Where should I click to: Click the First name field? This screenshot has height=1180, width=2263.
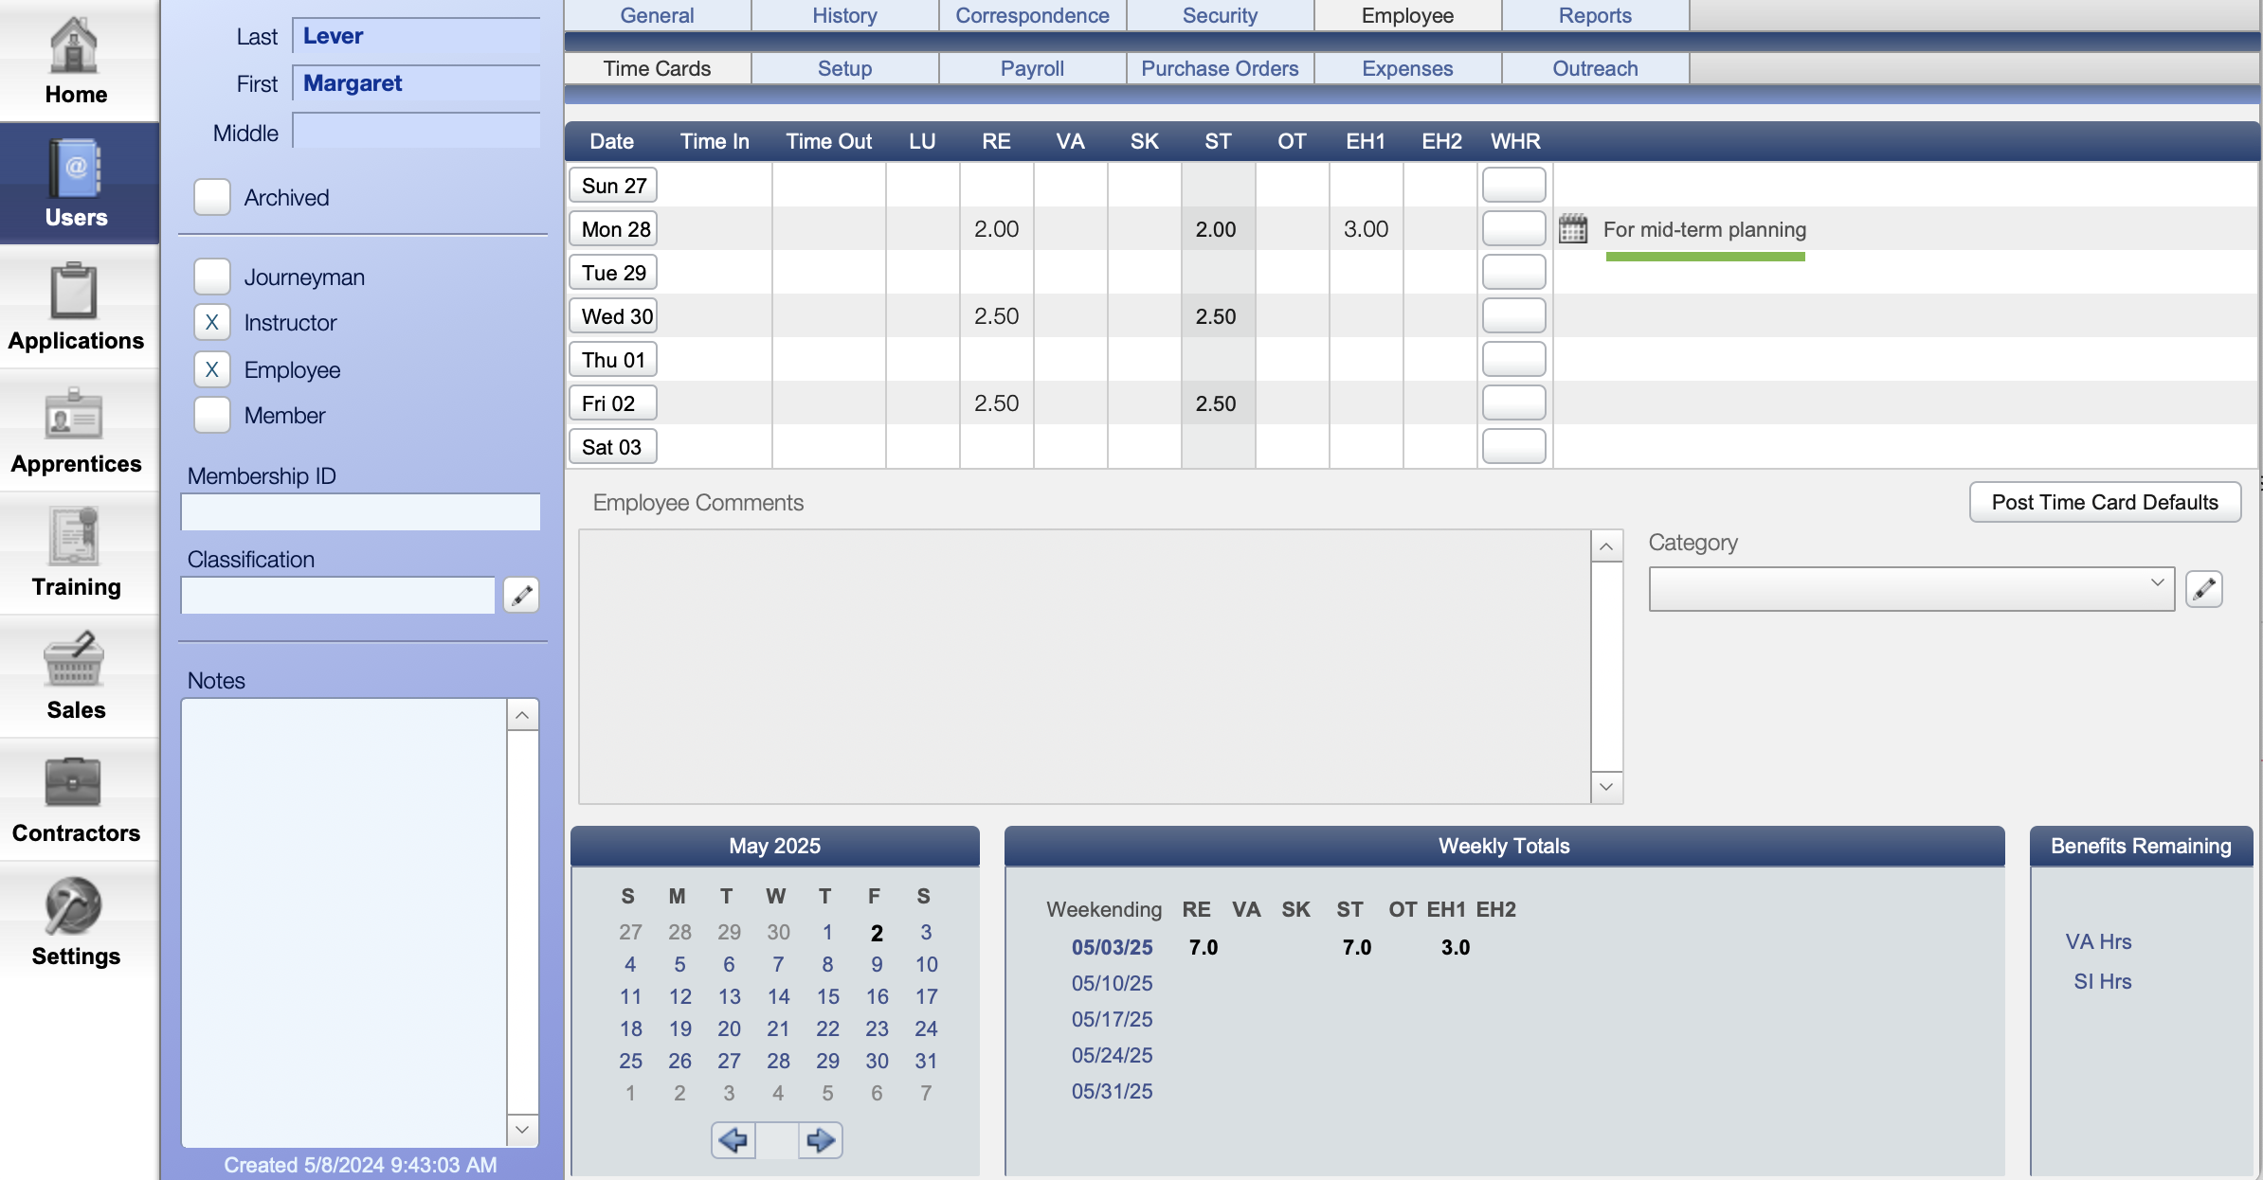pyautogui.click(x=416, y=83)
